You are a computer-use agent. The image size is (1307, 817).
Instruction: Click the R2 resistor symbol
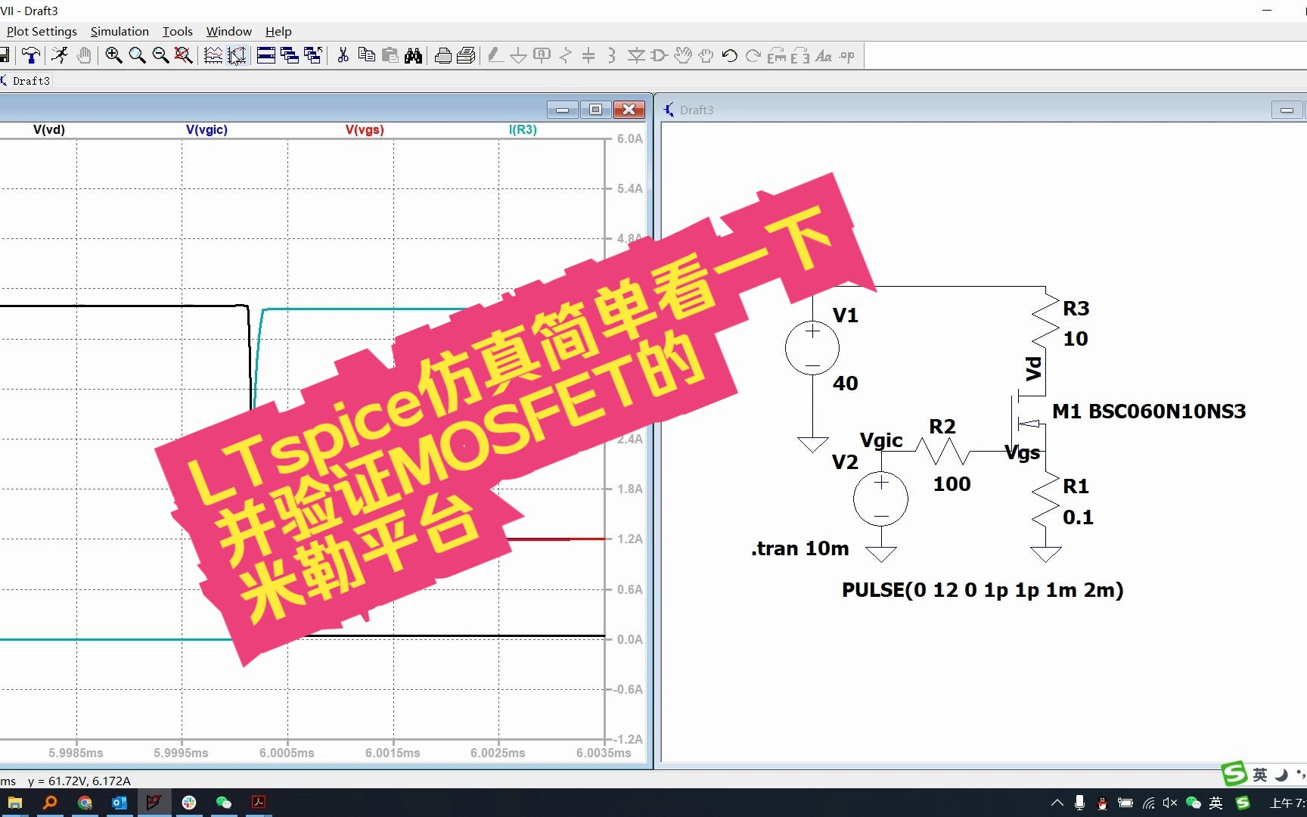coord(942,452)
